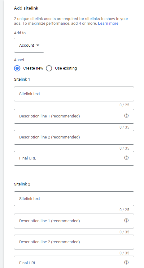The height and width of the screenshot is (268, 144).
Task: Click the Create new label text
Action: 33,68
